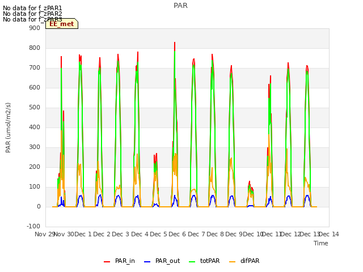Click the 200 y-axis tick label
The image size is (363, 272).
[x=35, y=167]
